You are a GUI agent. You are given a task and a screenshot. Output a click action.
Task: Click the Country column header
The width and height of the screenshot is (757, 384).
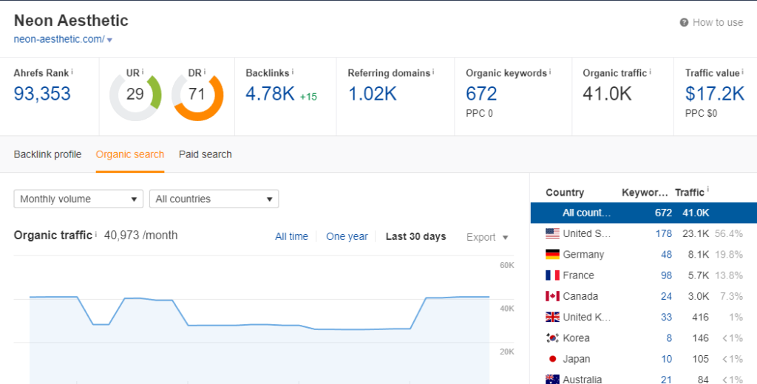click(564, 193)
